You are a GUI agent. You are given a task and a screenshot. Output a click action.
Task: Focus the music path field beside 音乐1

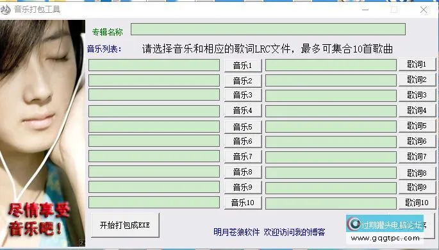tap(154, 65)
